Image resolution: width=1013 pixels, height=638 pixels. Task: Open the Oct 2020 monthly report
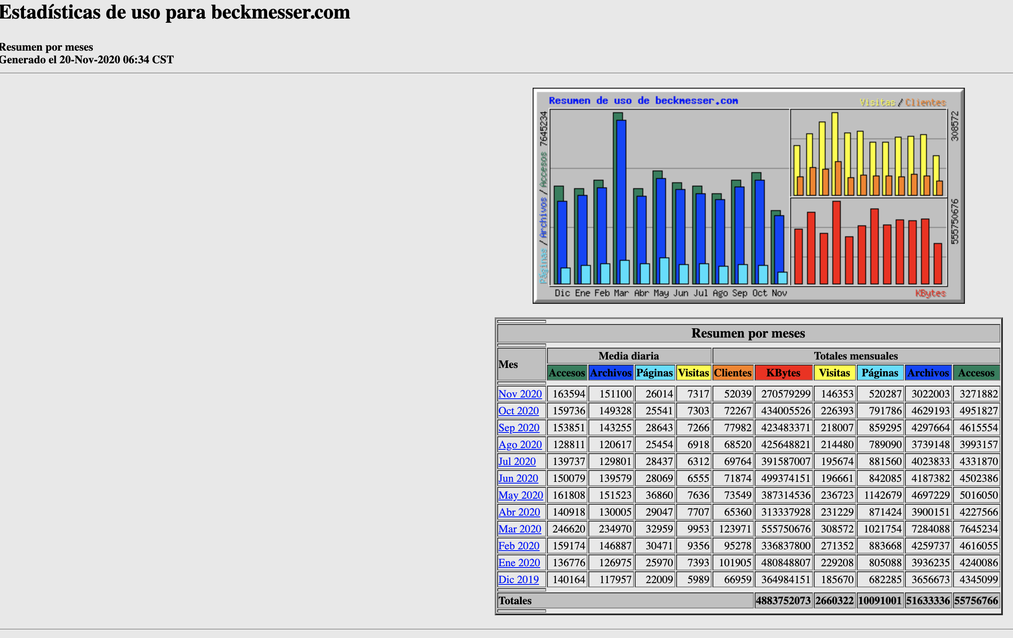click(519, 411)
